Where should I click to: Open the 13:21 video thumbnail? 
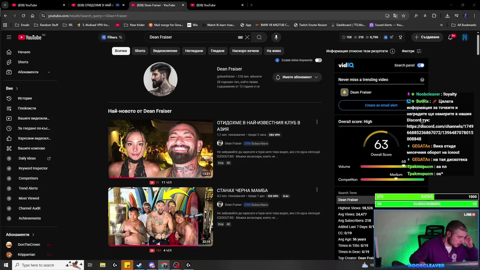pos(160,148)
